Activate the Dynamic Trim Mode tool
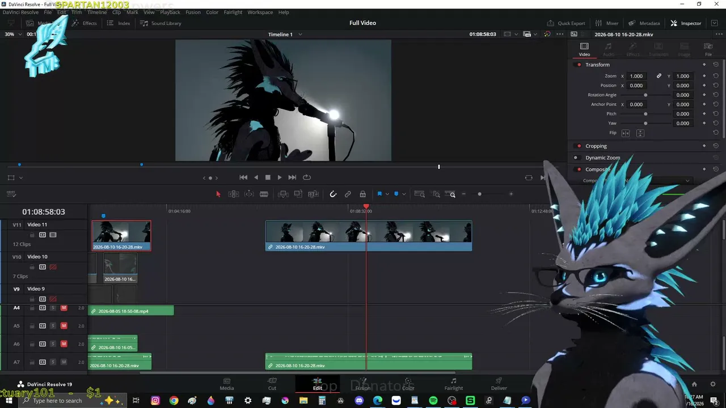 coord(249,194)
